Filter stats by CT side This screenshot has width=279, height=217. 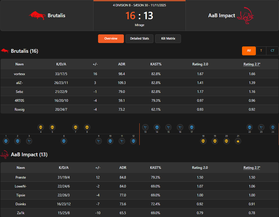pos(272,51)
